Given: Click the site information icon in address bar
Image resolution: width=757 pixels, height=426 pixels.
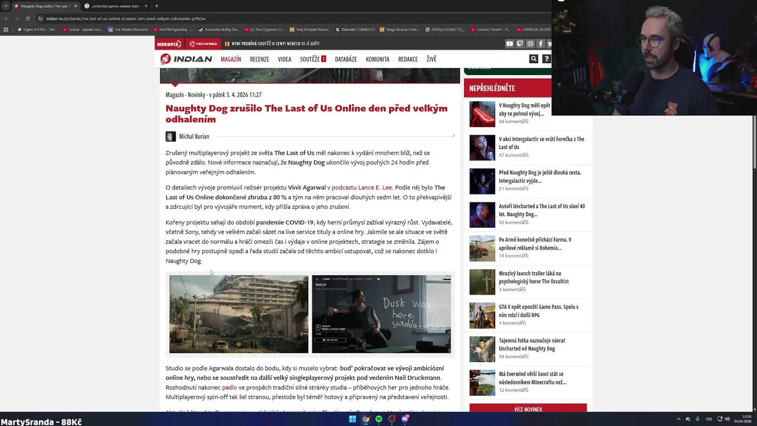Looking at the screenshot, I should pos(40,18).
